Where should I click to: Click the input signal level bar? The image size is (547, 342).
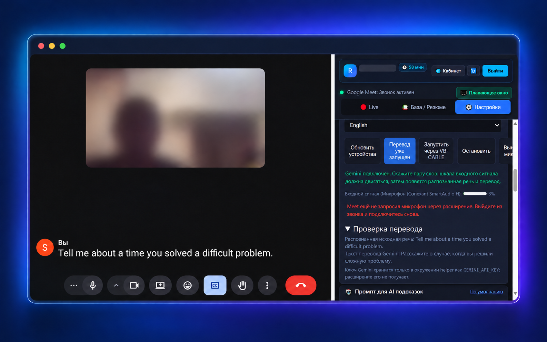(x=475, y=194)
